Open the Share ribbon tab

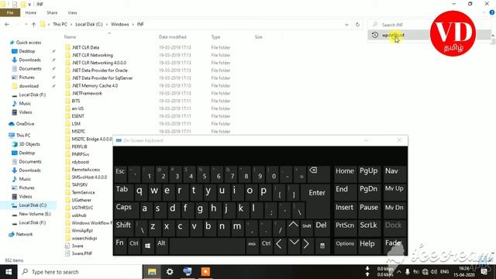[x=52, y=12]
